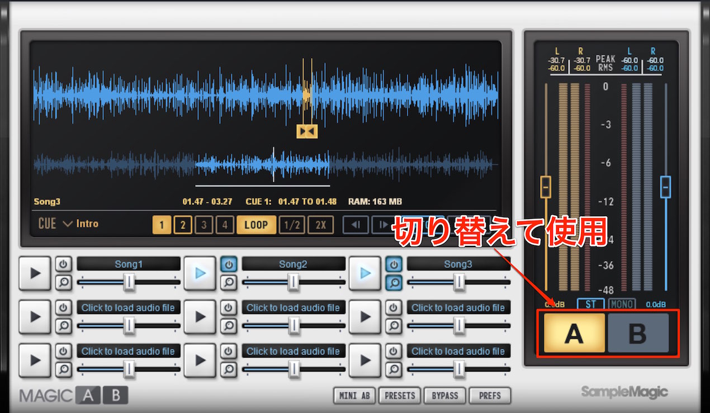Click the '0.0dB' value under the blue fader
This screenshot has width=710, height=413.
656,305
